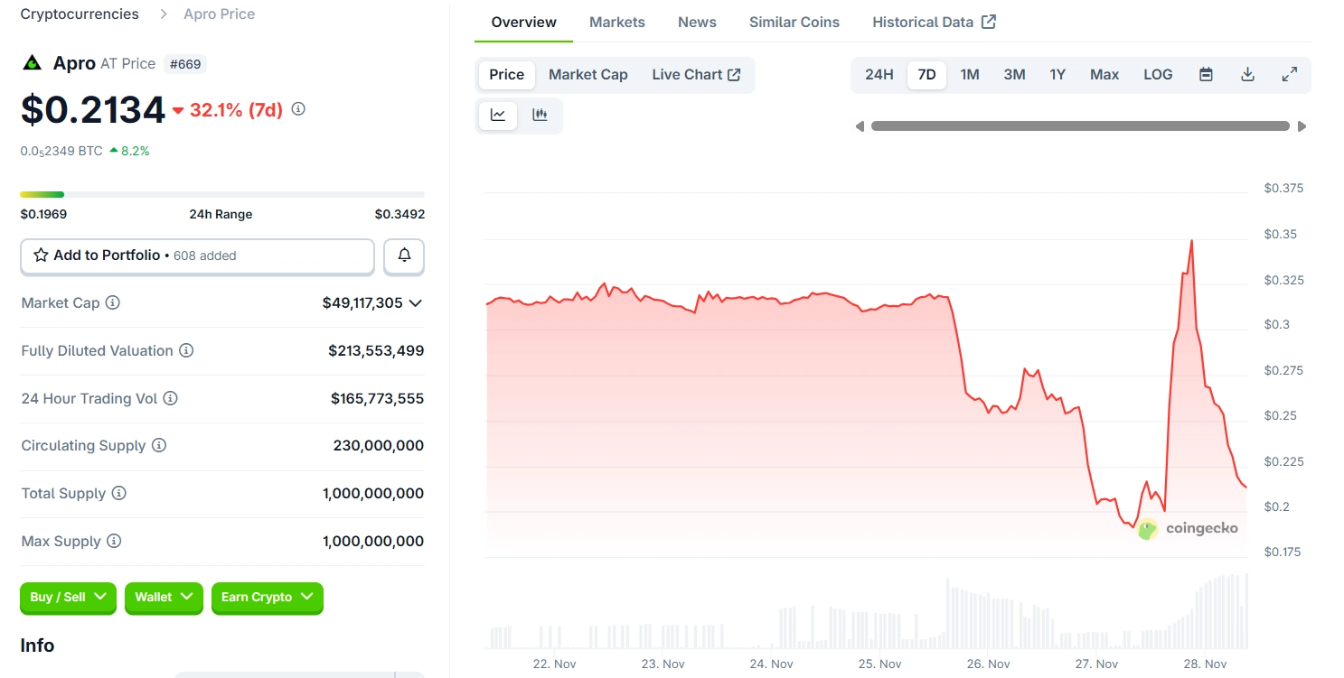Select the 24H time range
Viewport: 1344px width, 678px height.
(x=879, y=75)
